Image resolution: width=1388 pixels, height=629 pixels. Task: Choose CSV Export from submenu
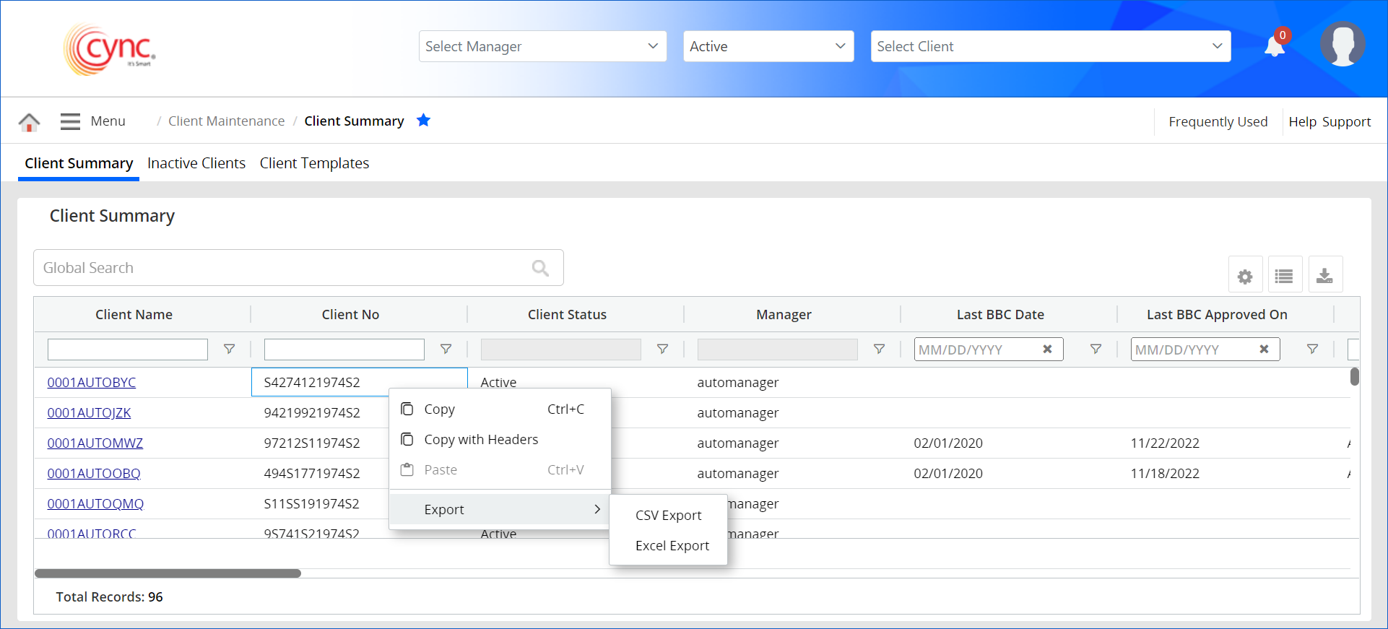click(668, 516)
